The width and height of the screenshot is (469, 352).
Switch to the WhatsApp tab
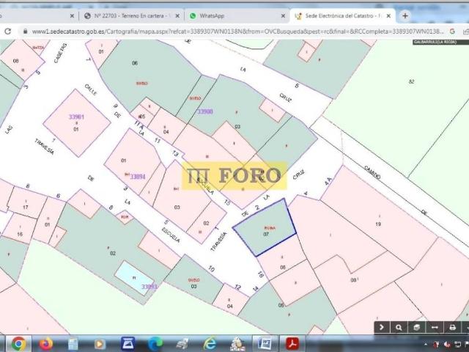236,16
